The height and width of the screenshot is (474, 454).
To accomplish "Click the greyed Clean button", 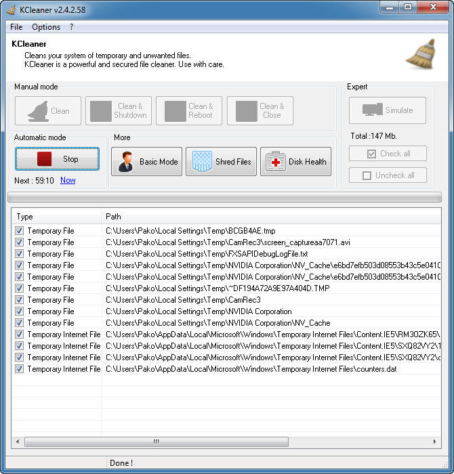I will tap(48, 110).
